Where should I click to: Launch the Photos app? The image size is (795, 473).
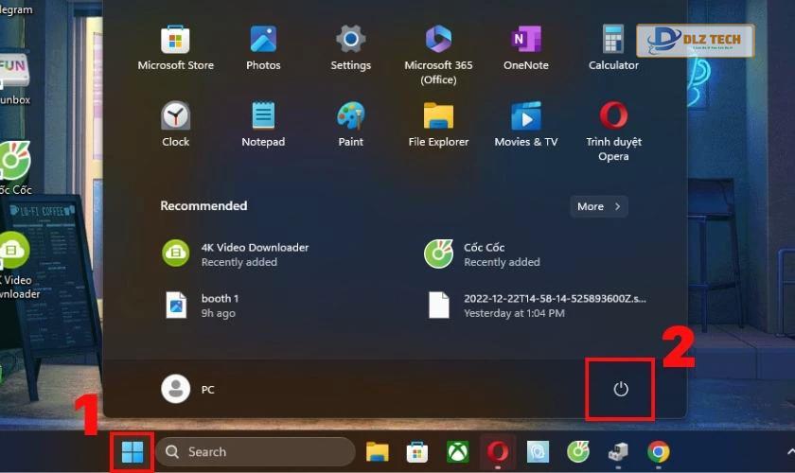(x=263, y=47)
